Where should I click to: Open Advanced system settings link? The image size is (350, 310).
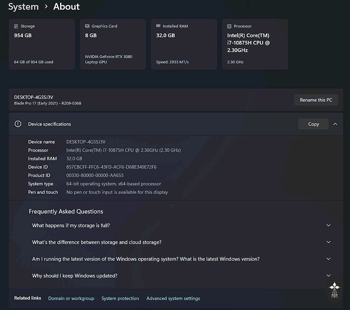click(x=173, y=299)
